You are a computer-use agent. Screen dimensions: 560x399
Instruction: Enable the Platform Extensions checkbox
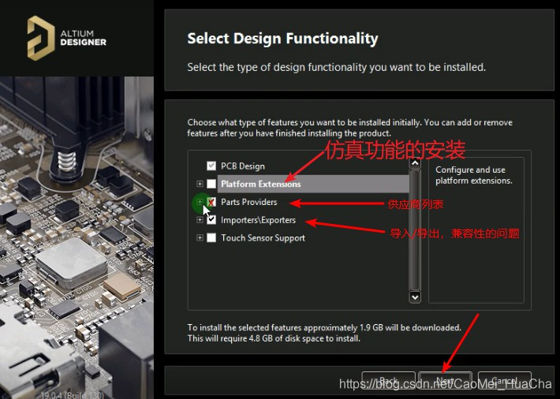(x=211, y=184)
